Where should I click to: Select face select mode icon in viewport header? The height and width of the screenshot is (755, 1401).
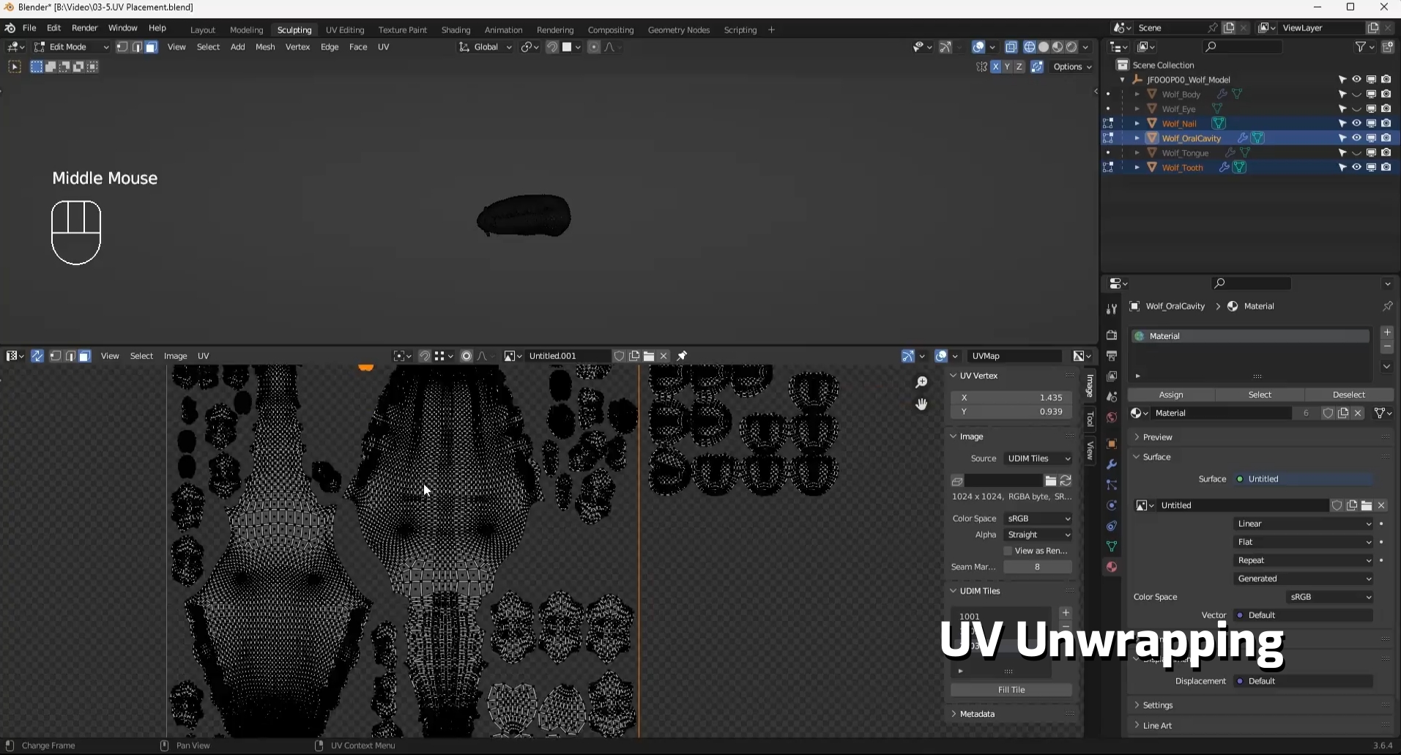tap(151, 47)
